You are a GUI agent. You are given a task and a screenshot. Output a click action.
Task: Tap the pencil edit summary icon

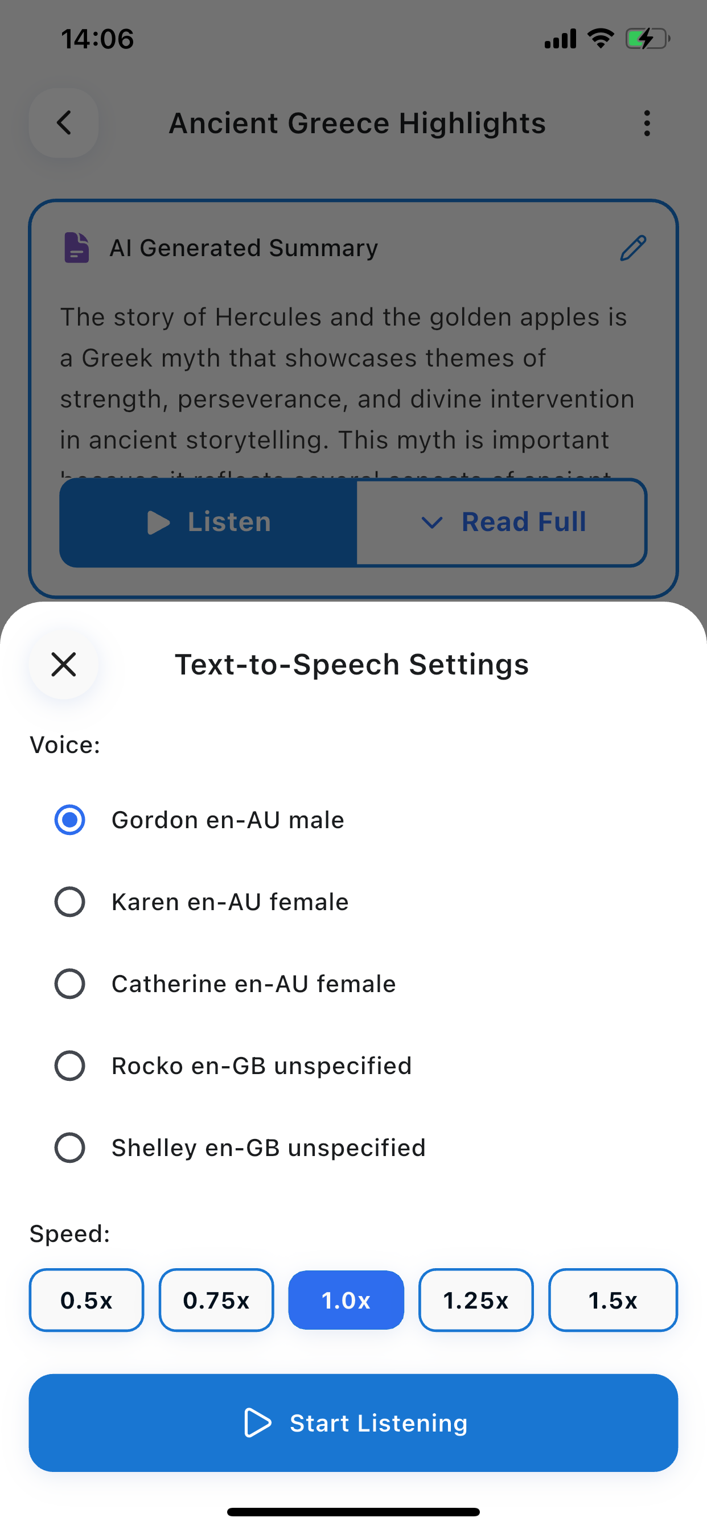pyautogui.click(x=633, y=248)
